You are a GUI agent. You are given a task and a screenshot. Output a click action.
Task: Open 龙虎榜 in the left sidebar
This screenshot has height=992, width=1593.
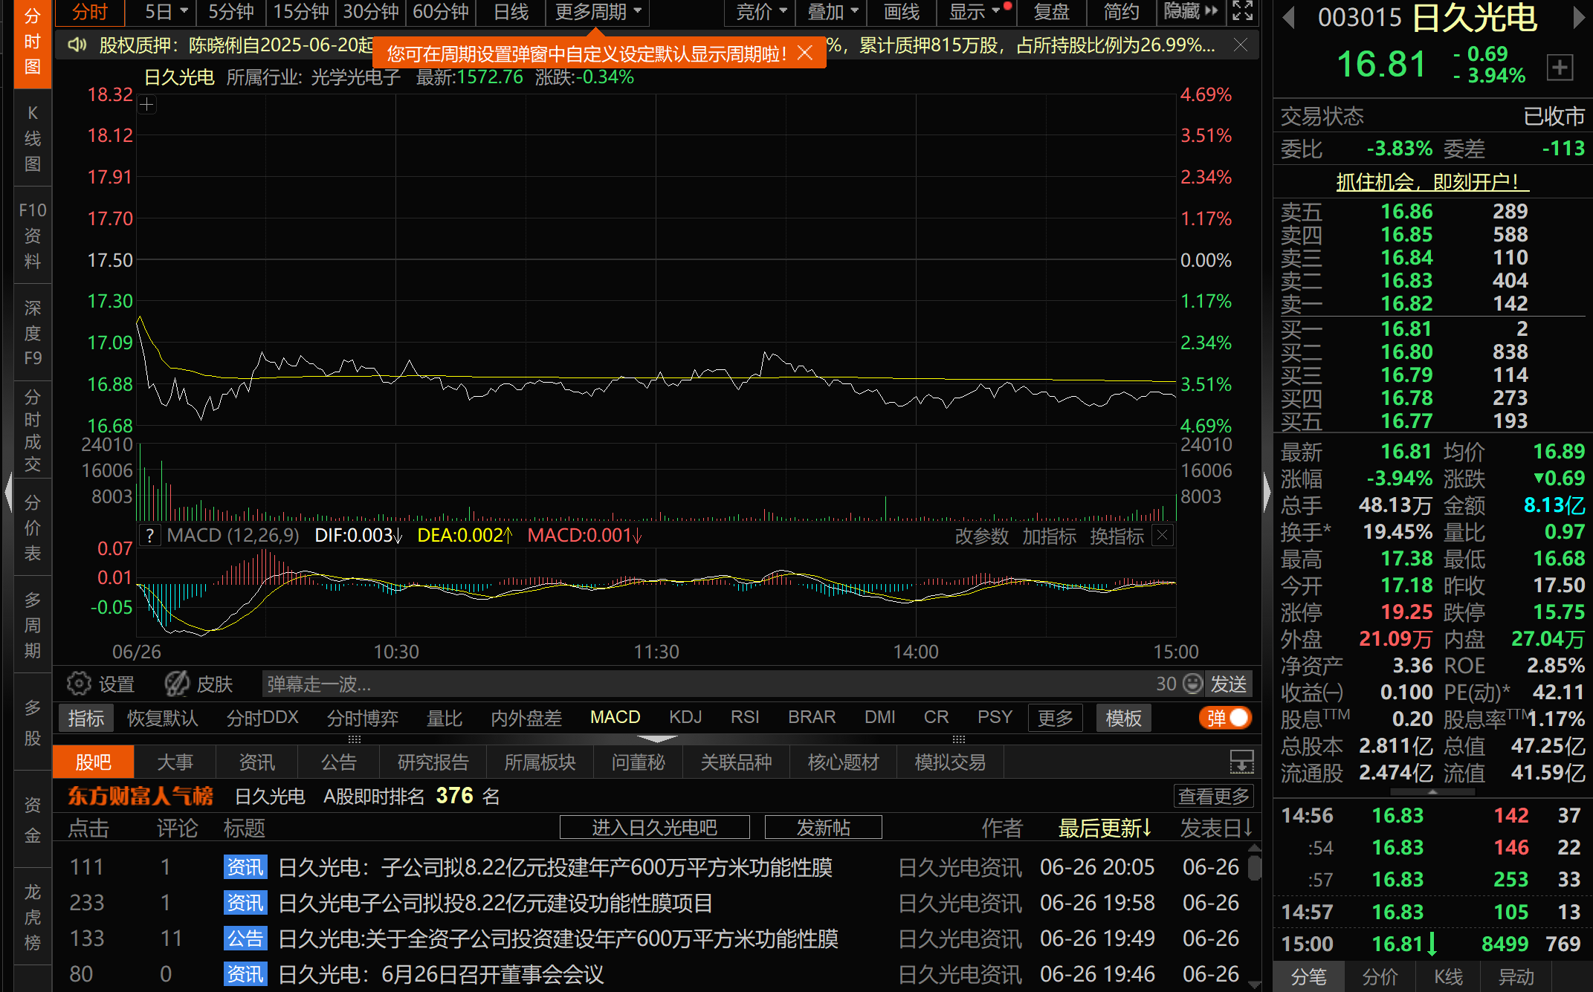tap(33, 917)
